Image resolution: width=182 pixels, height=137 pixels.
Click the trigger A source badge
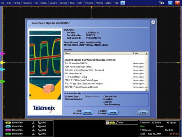pyautogui.click(x=107, y=123)
